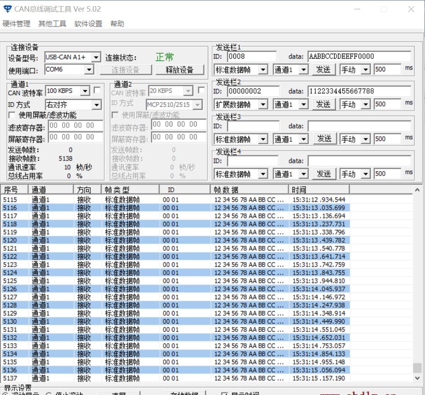Open 通道1 CAN 波特率 100 KBPS dropdown

[85, 91]
